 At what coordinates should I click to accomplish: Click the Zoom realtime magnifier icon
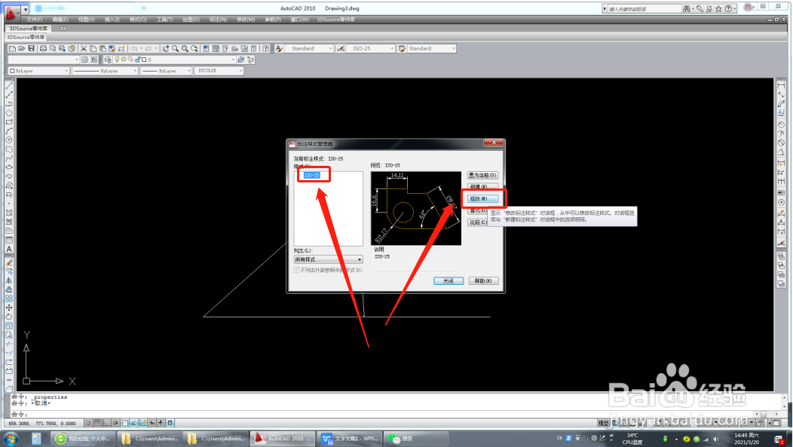175,48
